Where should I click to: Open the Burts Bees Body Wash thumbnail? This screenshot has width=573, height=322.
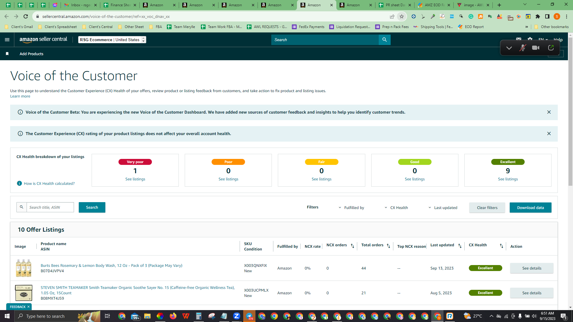(24, 268)
